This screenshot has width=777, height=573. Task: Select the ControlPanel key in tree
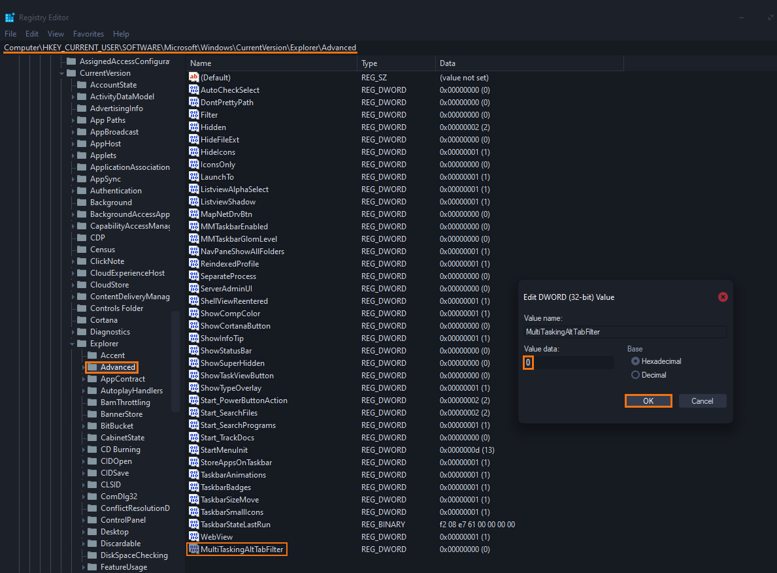123,520
